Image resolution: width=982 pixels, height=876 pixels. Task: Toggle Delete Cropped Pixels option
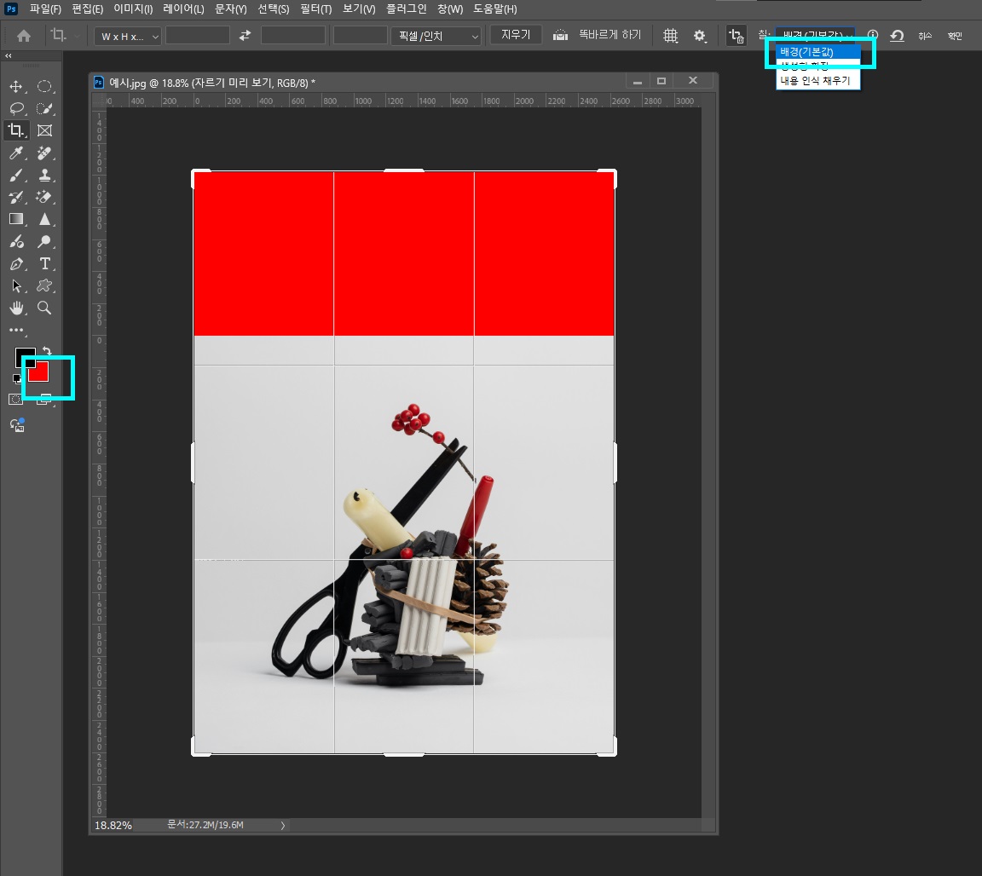coord(736,36)
